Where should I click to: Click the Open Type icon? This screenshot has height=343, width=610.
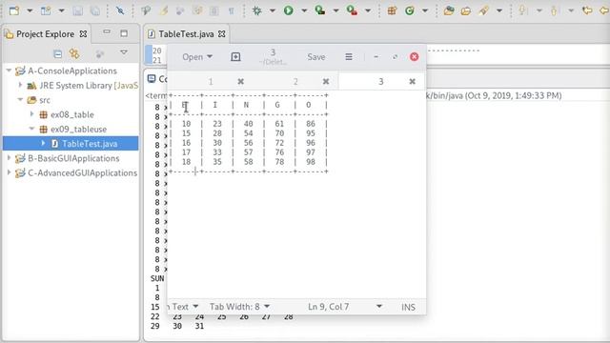coord(449,10)
